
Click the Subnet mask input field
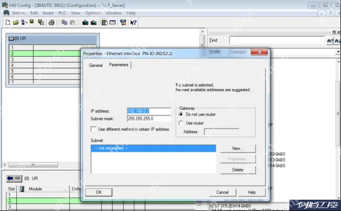pos(149,119)
